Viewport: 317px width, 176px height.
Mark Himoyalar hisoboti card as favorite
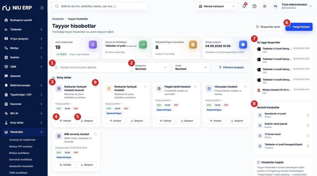[245, 87]
